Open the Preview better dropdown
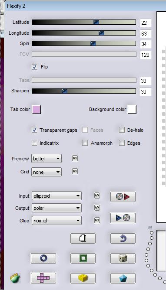Image resolution: width=166 pixels, height=290 pixels. click(46, 159)
